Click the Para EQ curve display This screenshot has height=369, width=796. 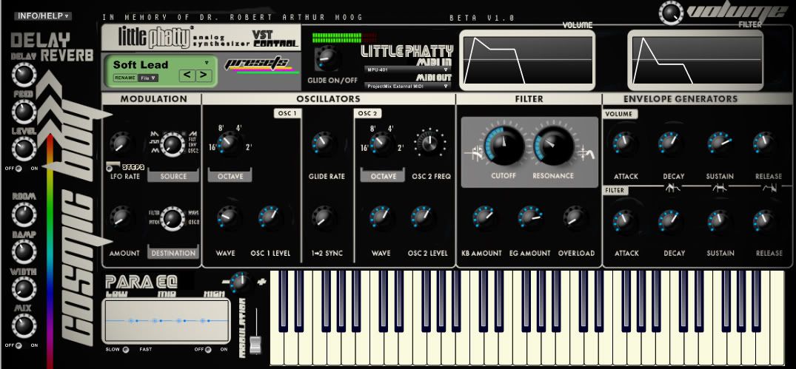pos(167,321)
